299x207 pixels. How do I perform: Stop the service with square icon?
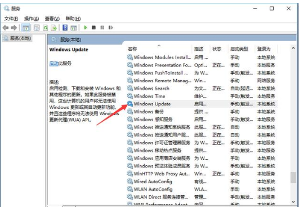pos(93,28)
